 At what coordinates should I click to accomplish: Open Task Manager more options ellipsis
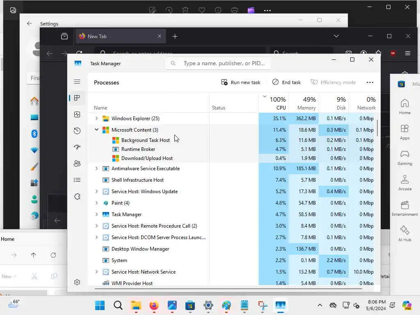click(x=370, y=82)
